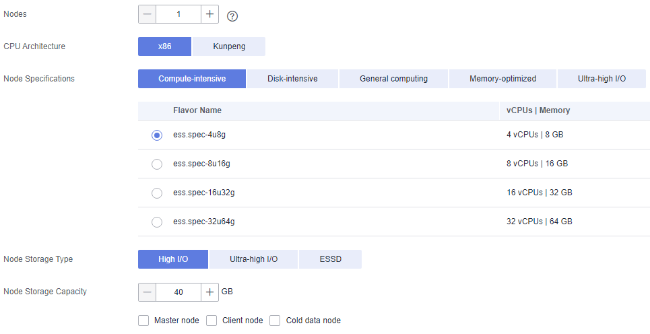Increase Nodes count with plus button
This screenshot has width=650, height=334.
[209, 14]
